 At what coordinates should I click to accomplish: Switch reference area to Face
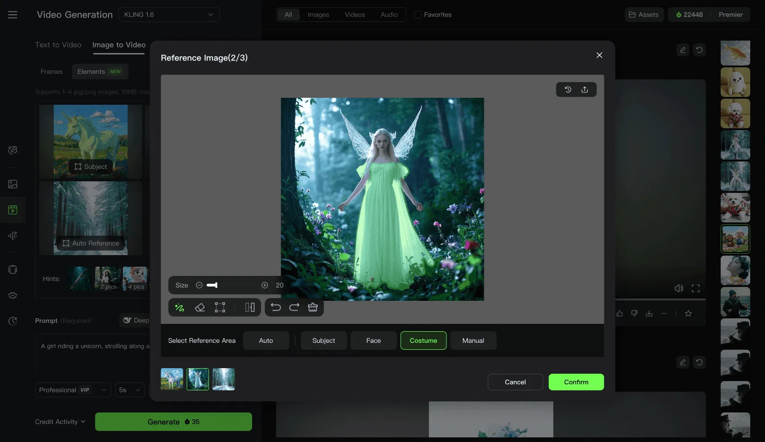[x=373, y=340]
